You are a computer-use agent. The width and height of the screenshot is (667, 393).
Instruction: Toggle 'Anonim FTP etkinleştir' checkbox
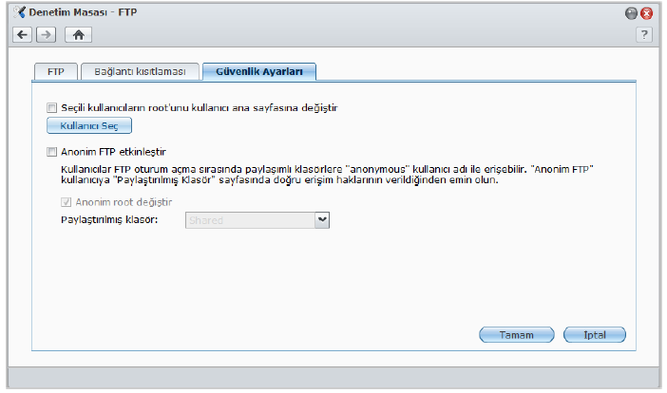coord(52,151)
